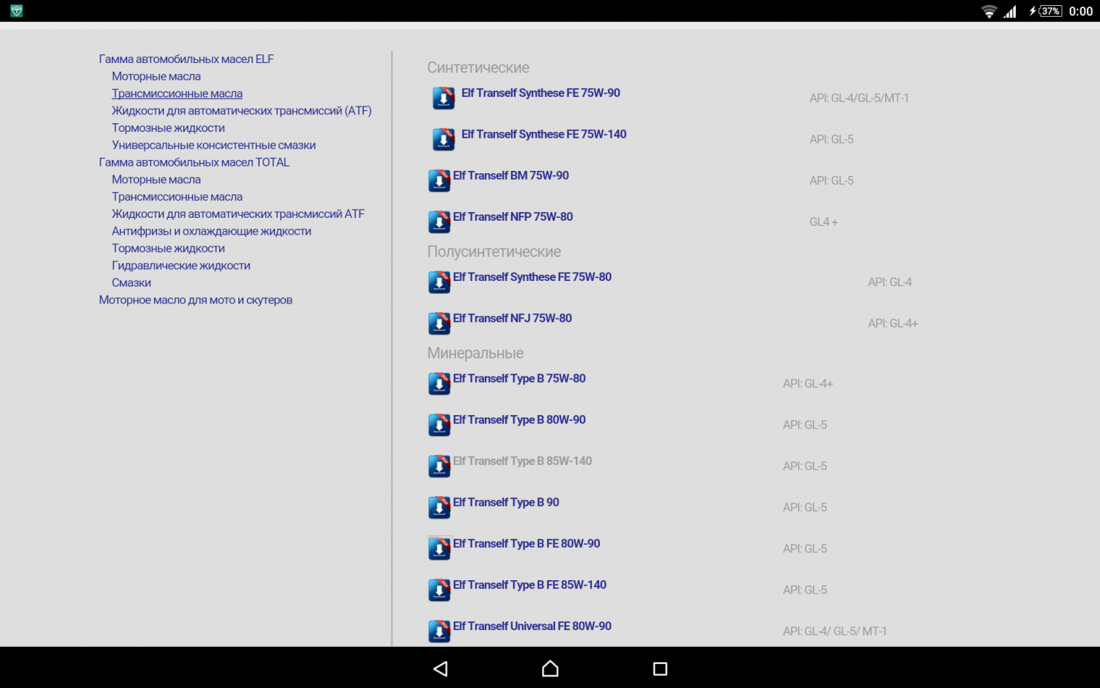1100x688 pixels.
Task: Select GL4 + spec for NFP 75W-80
Action: pyautogui.click(x=824, y=222)
